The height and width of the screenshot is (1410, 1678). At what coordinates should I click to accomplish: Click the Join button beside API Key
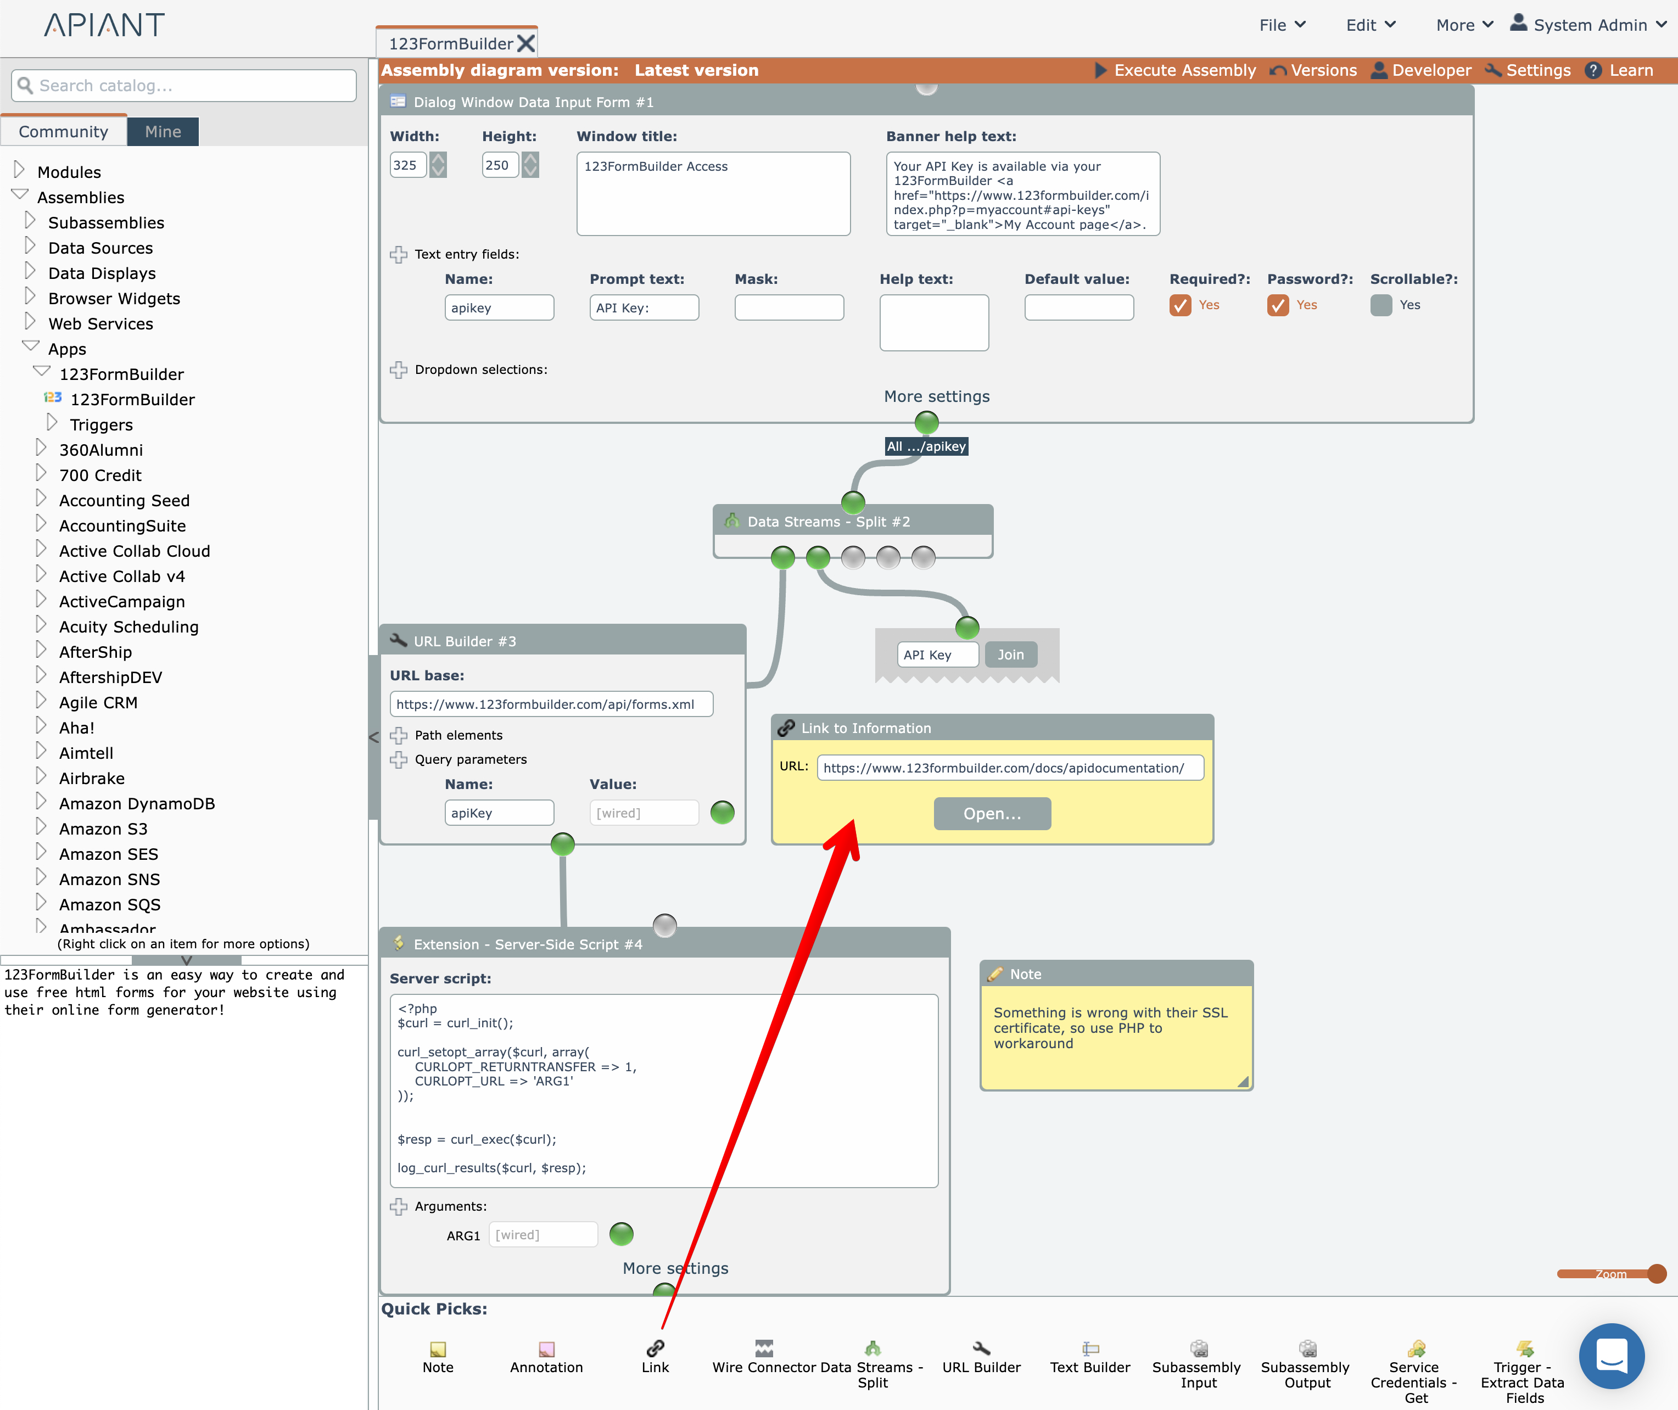click(x=1010, y=654)
